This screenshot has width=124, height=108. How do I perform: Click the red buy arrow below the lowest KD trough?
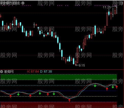coord(69,100)
